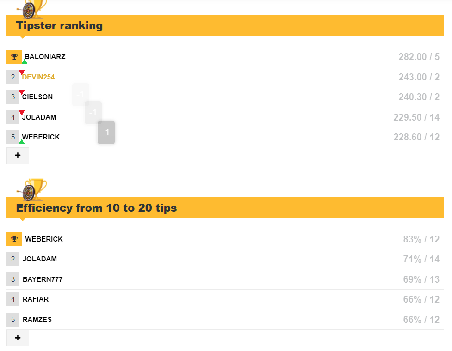Click the dartboard trophy above Efficiency heading
This screenshot has height=351, width=452.
coord(32,190)
